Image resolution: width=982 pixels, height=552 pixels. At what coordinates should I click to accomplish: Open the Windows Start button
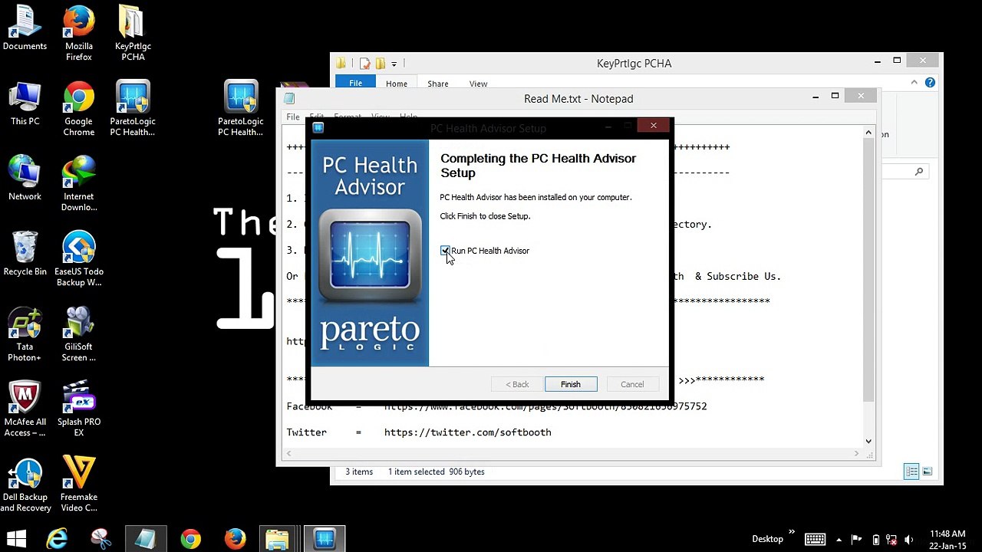[x=16, y=539]
